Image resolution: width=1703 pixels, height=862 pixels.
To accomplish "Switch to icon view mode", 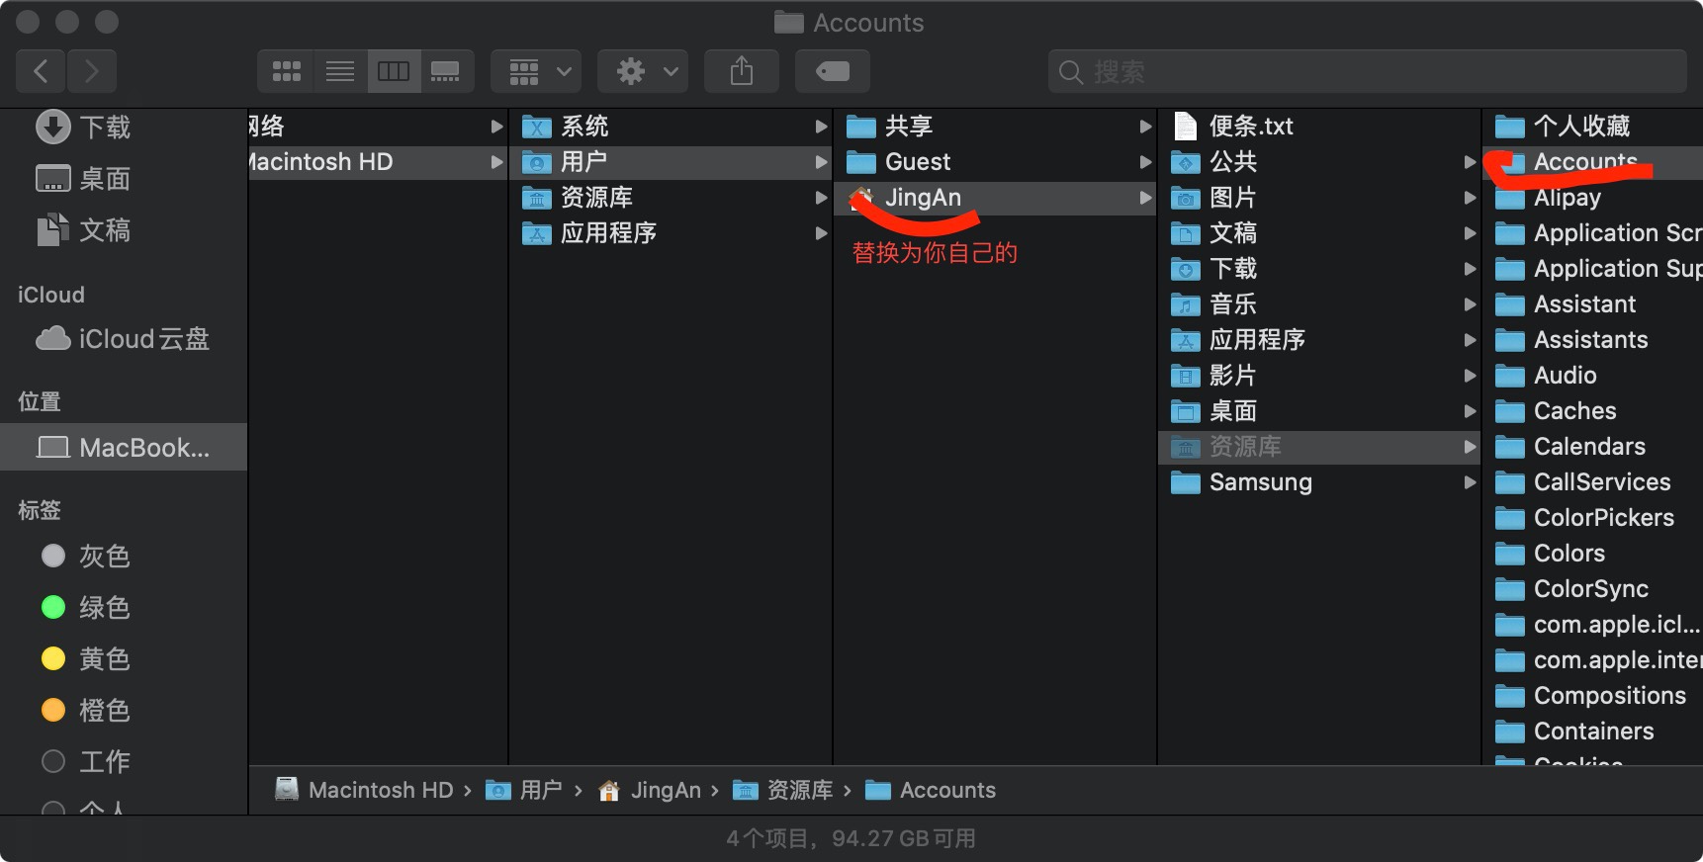I will click(286, 71).
